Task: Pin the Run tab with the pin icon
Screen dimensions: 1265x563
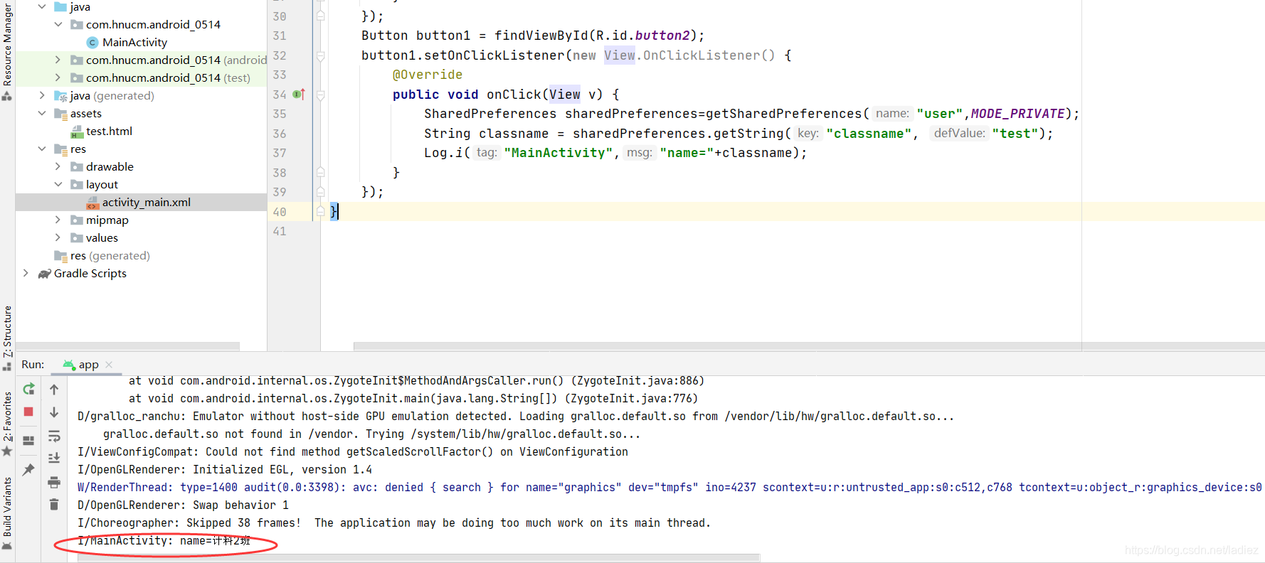Action: [x=28, y=470]
